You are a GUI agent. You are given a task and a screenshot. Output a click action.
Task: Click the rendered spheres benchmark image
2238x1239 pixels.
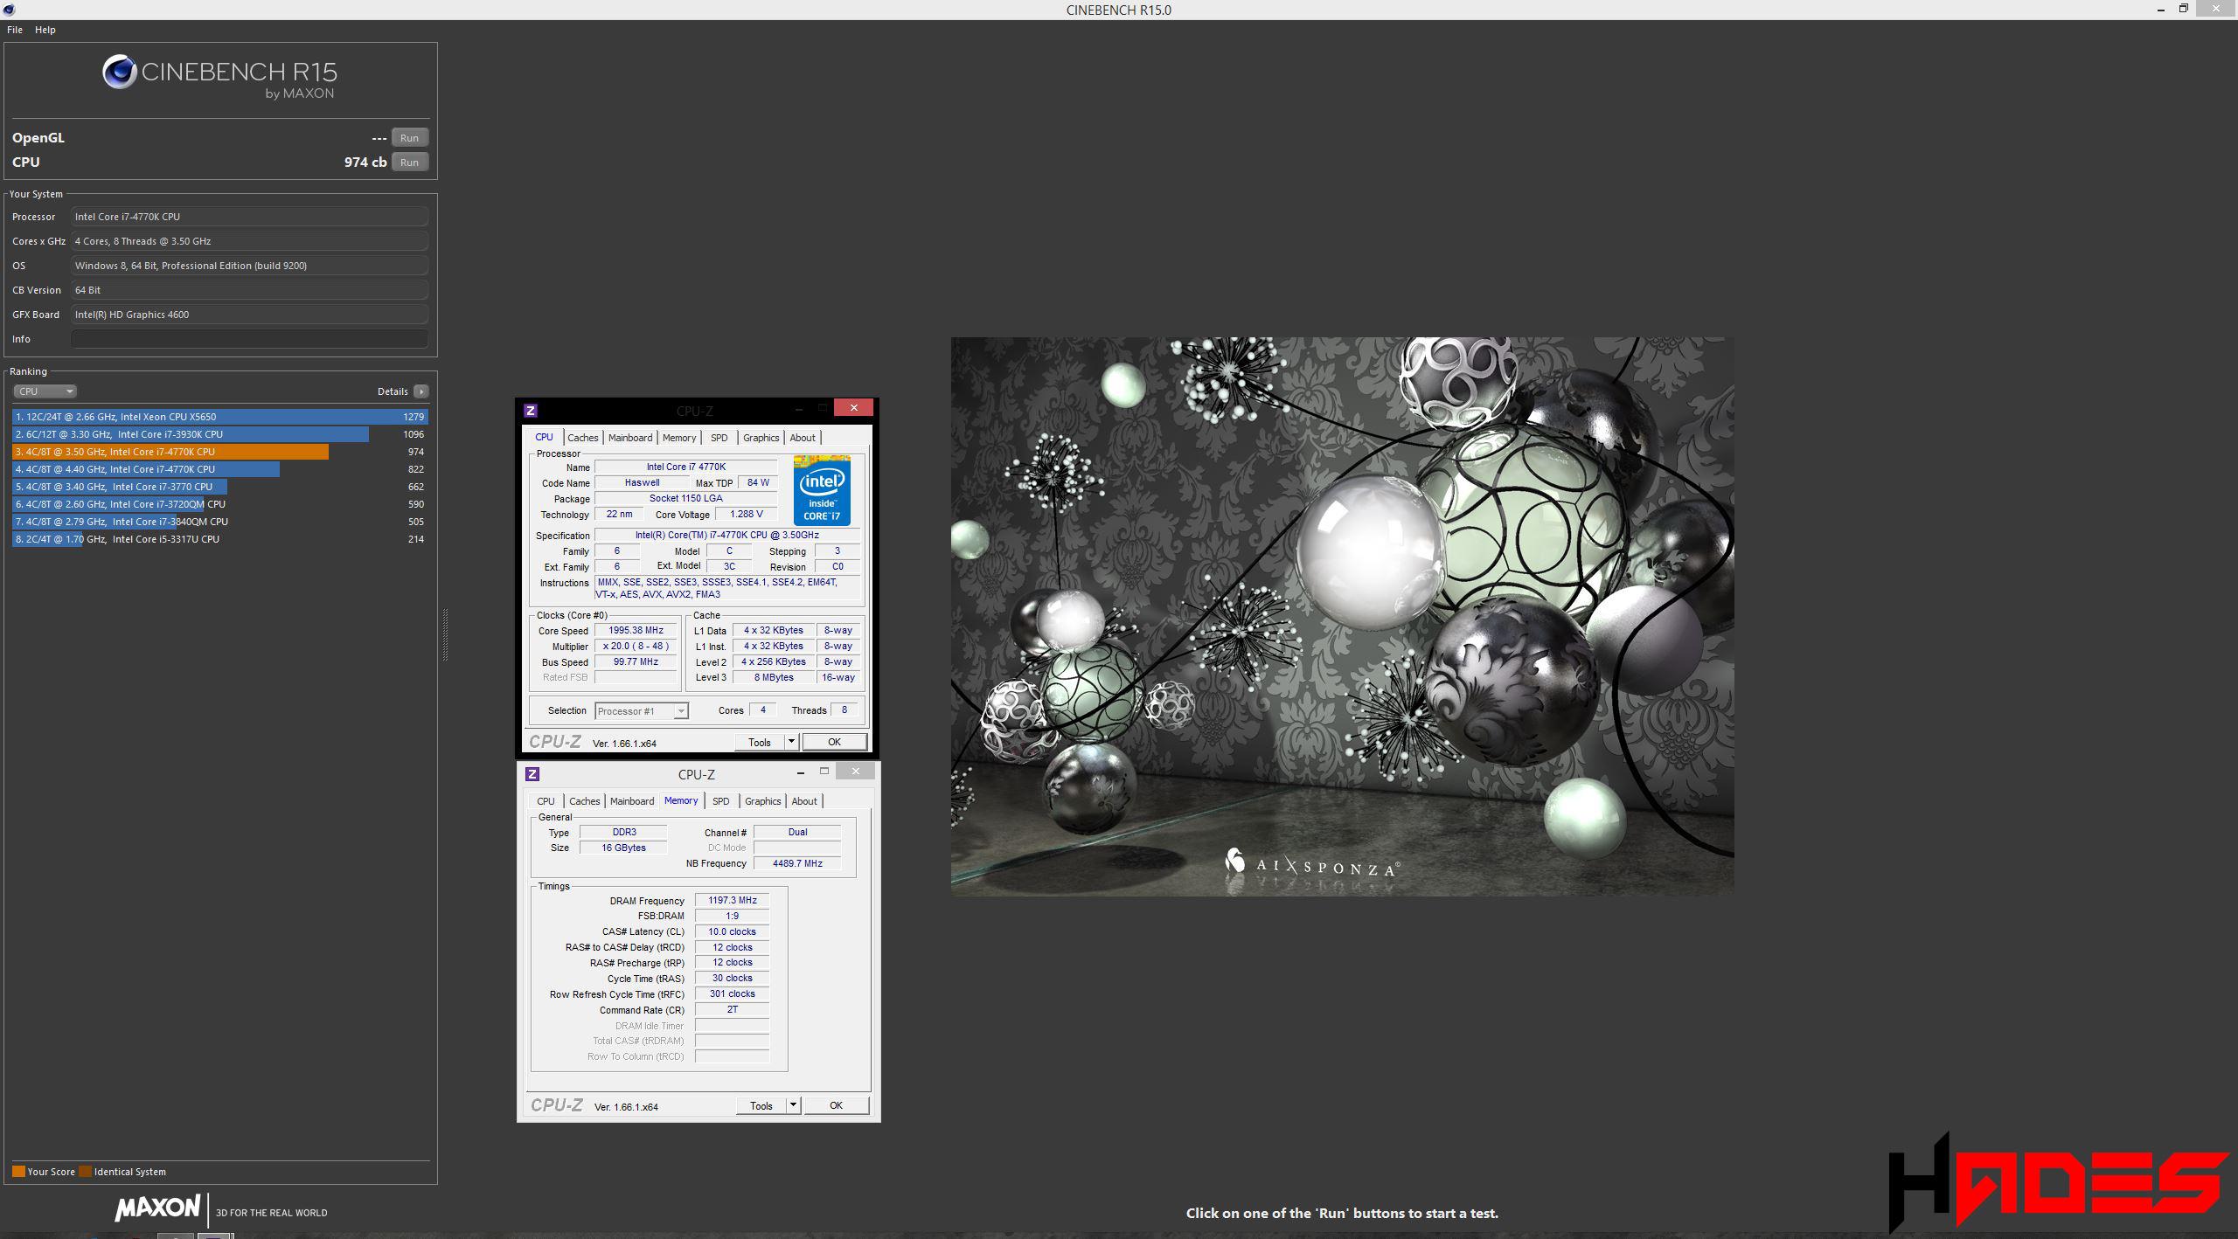click(1342, 616)
